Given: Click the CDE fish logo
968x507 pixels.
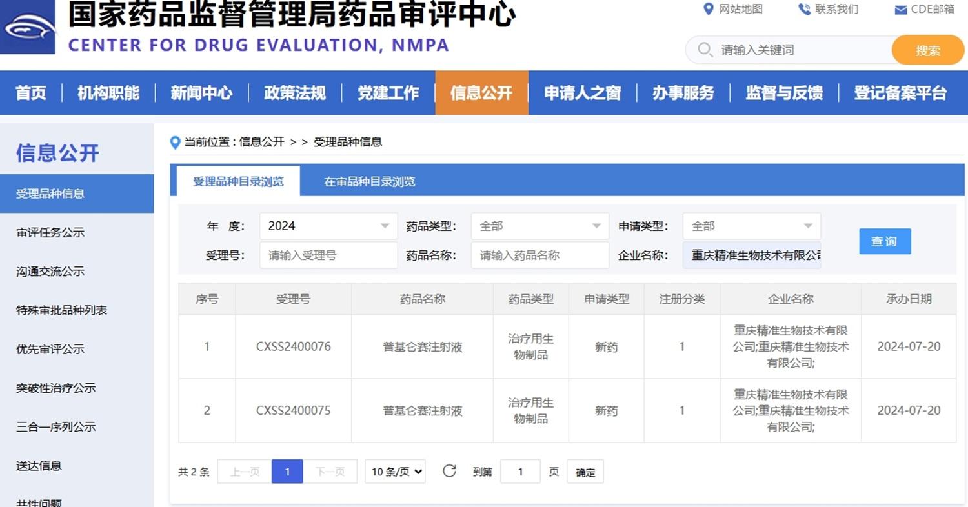Looking at the screenshot, I should pos(28,27).
